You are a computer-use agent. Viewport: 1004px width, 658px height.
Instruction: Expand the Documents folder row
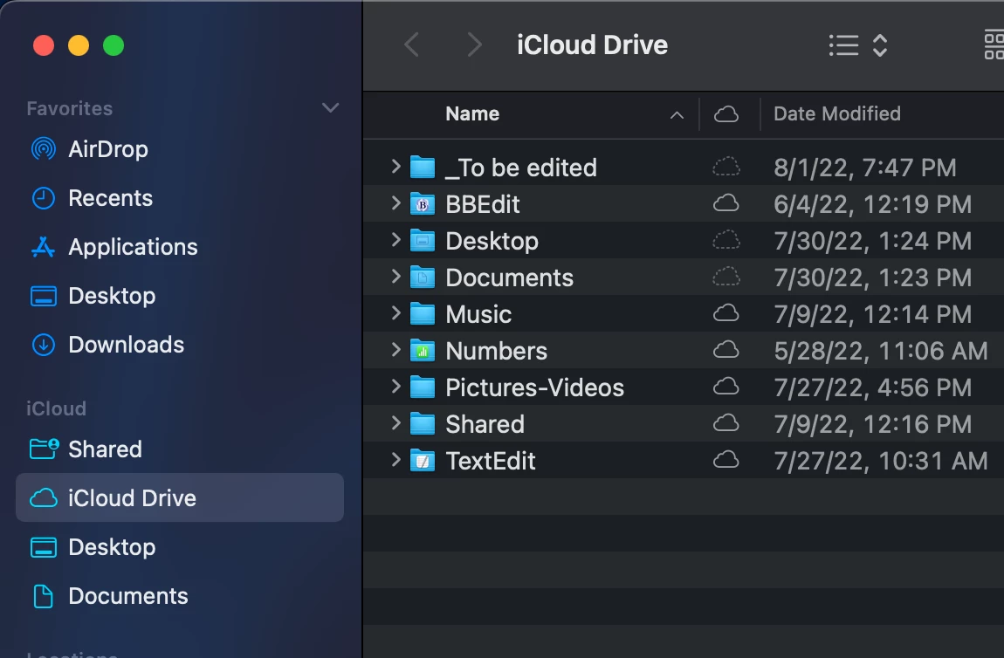395,277
